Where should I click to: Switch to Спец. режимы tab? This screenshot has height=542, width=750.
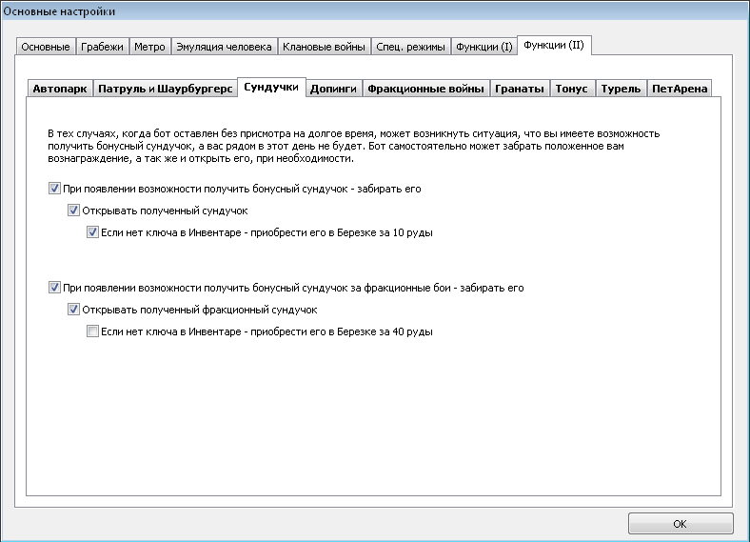coord(410,47)
